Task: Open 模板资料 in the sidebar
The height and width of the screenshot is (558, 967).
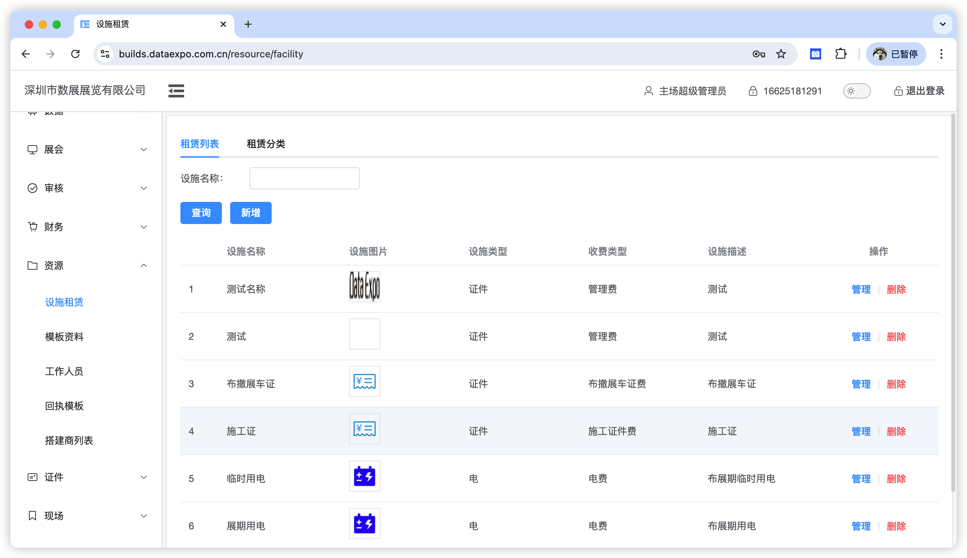Action: 64,337
